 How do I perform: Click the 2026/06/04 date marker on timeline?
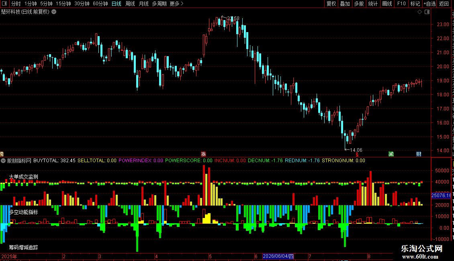[278, 256]
